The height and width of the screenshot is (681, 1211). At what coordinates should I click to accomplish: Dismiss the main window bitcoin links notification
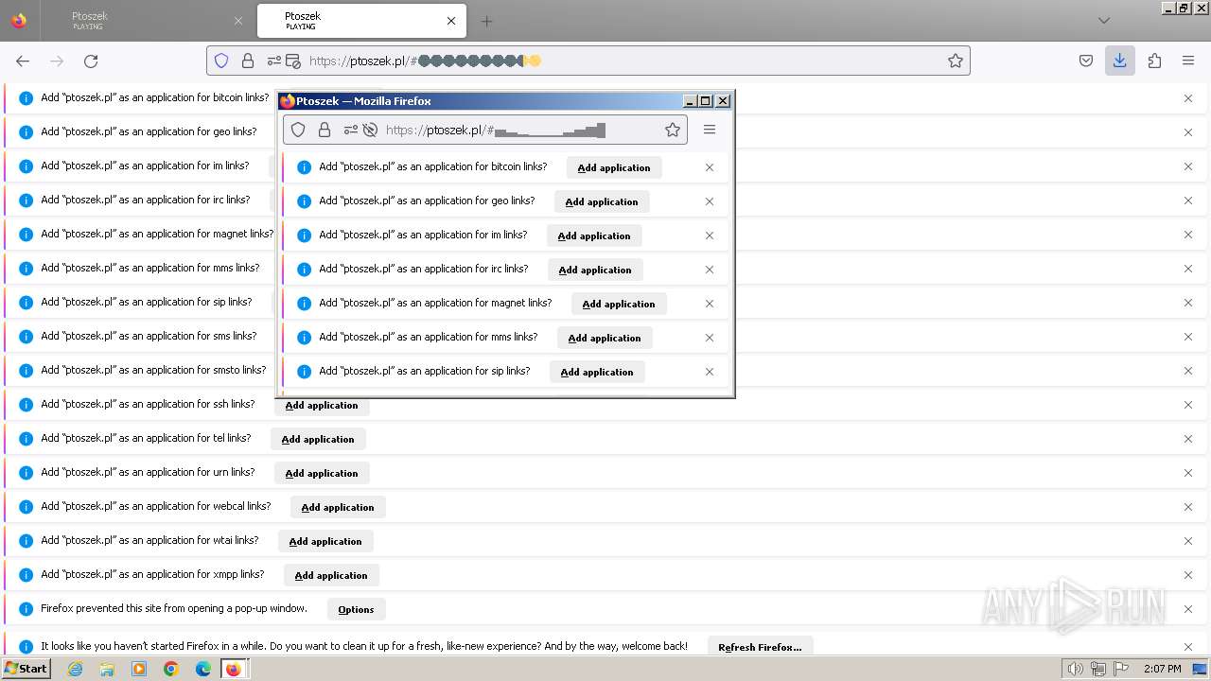pyautogui.click(x=1188, y=98)
